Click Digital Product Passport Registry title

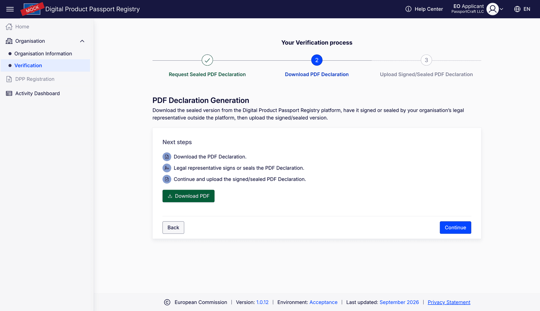tap(92, 9)
